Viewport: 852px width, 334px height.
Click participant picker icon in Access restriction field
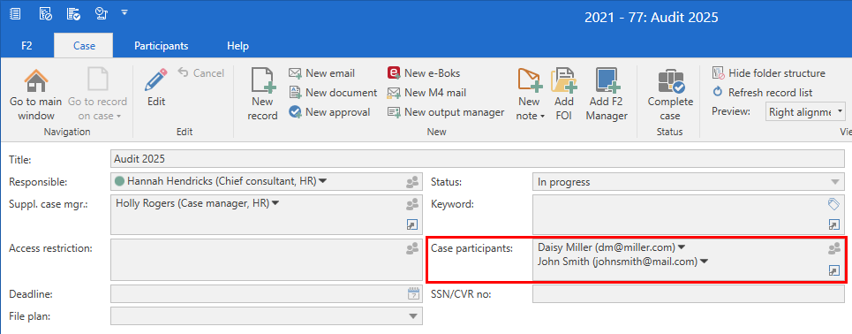pos(412,249)
